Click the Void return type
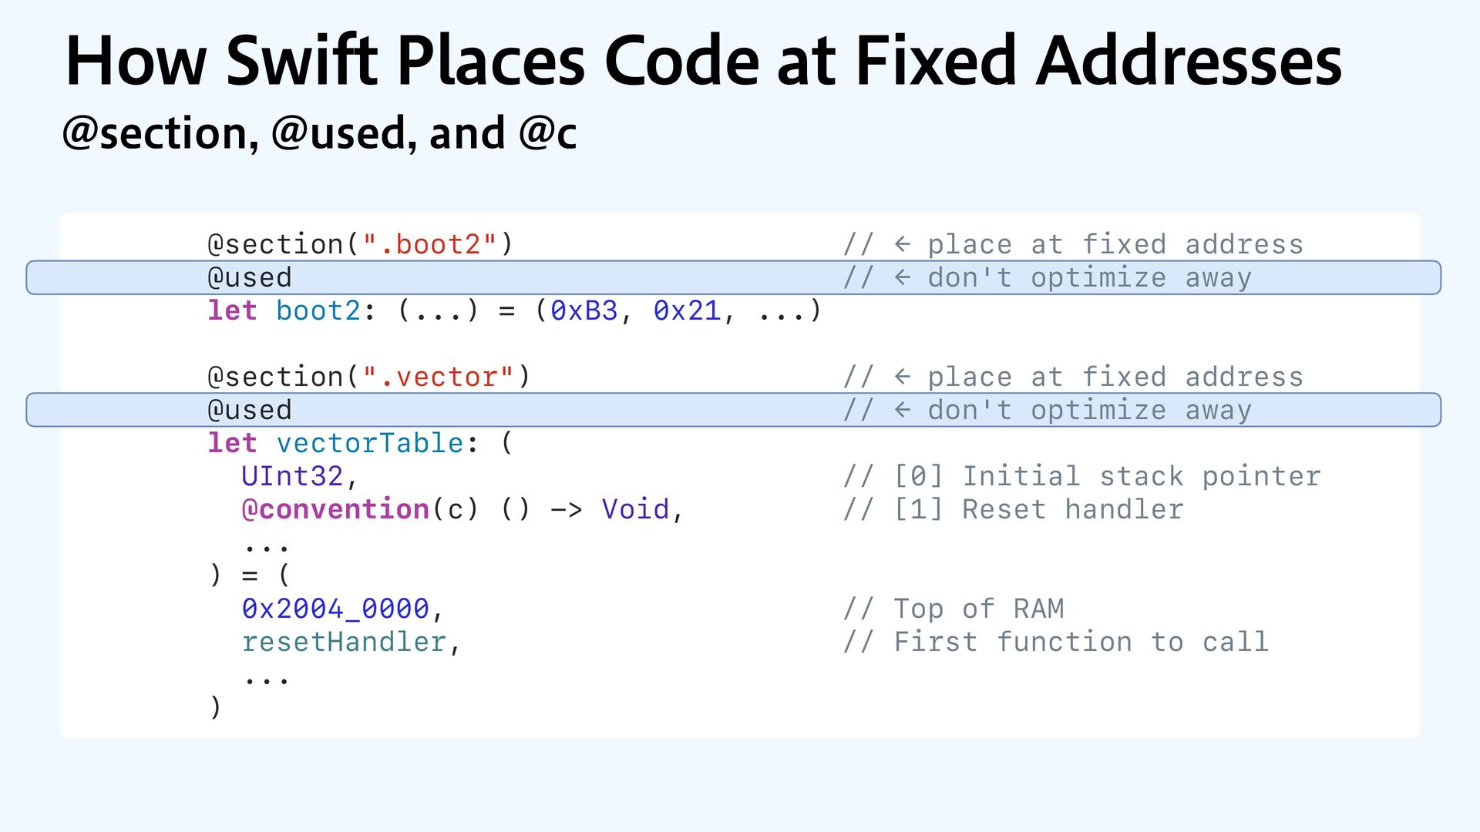This screenshot has width=1480, height=832. tap(635, 509)
